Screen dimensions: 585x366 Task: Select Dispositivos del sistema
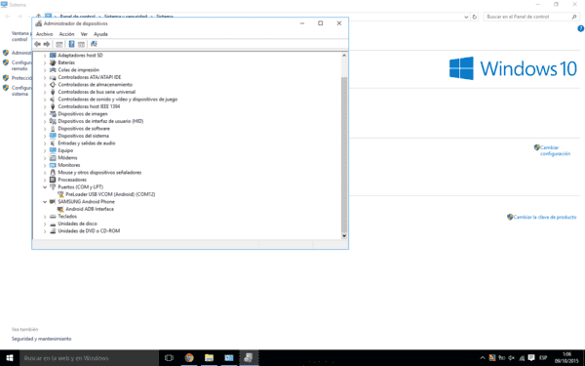83,136
